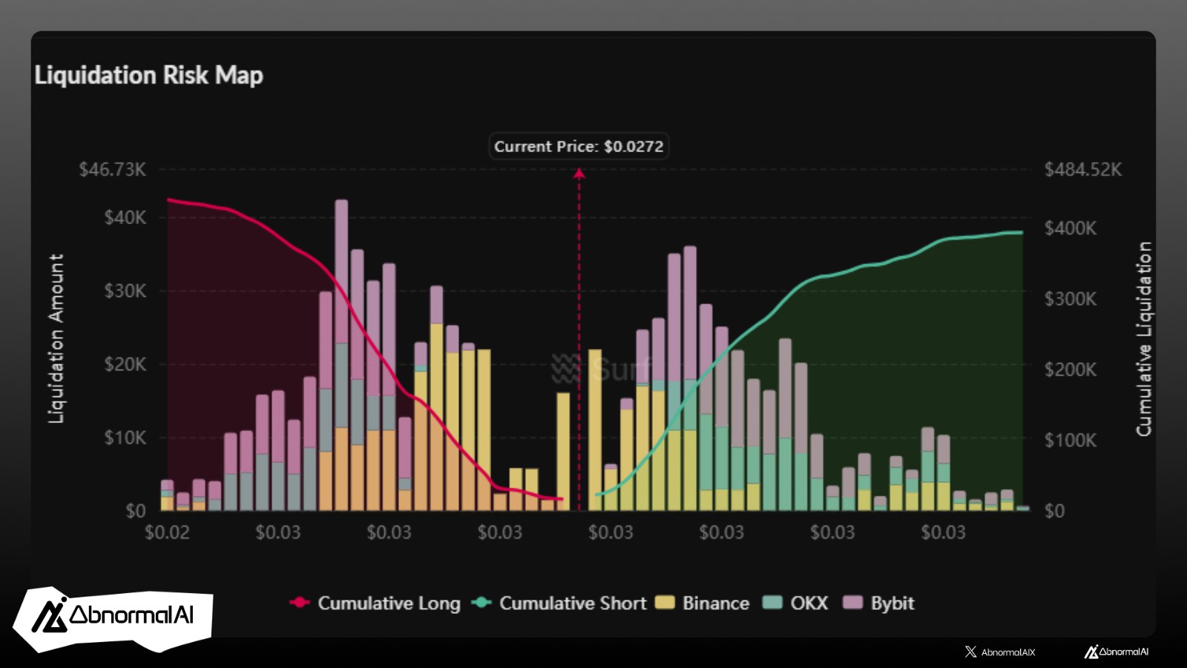
Task: Click the Surf watermark in chart center
Action: pos(601,369)
